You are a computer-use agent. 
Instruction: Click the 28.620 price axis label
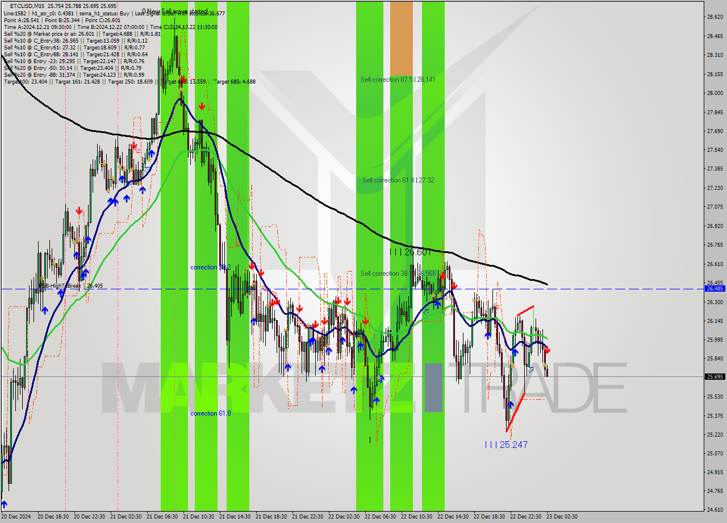click(715, 17)
